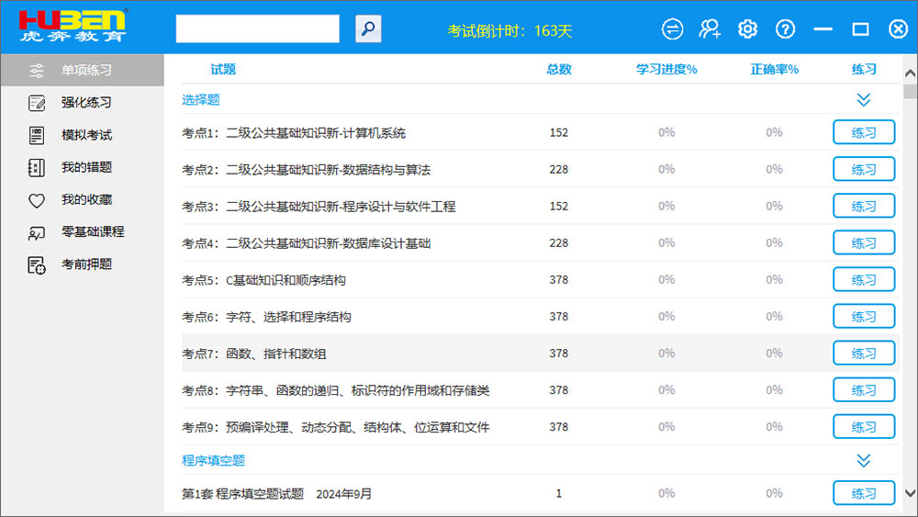The image size is (918, 517).
Task: Start 练习 for 考点5 C基础知识和顺序结构
Action: tap(863, 280)
